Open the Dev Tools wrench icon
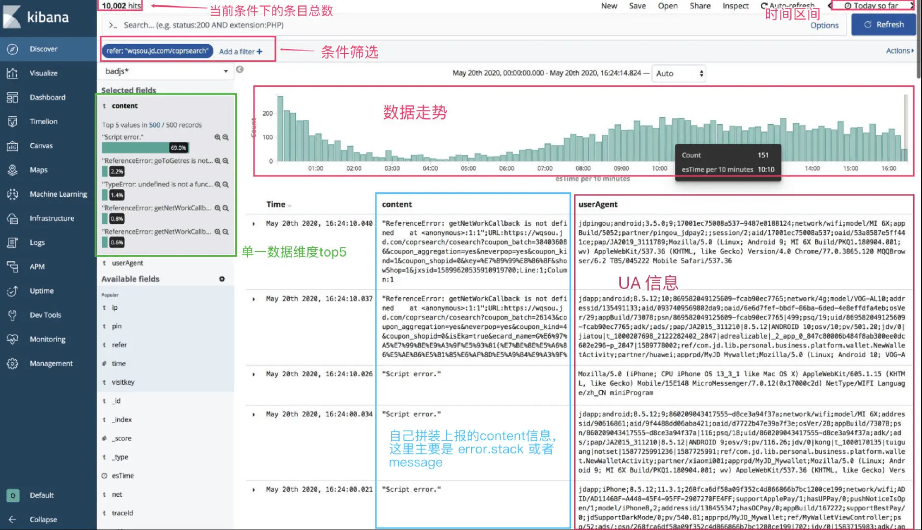 click(x=13, y=315)
